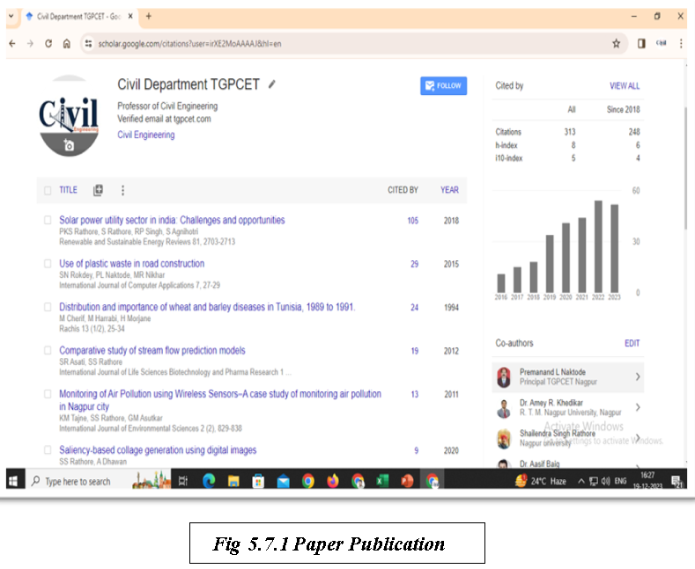Open Excel from the Windows taskbar
The height and width of the screenshot is (569, 695).
pos(382,481)
